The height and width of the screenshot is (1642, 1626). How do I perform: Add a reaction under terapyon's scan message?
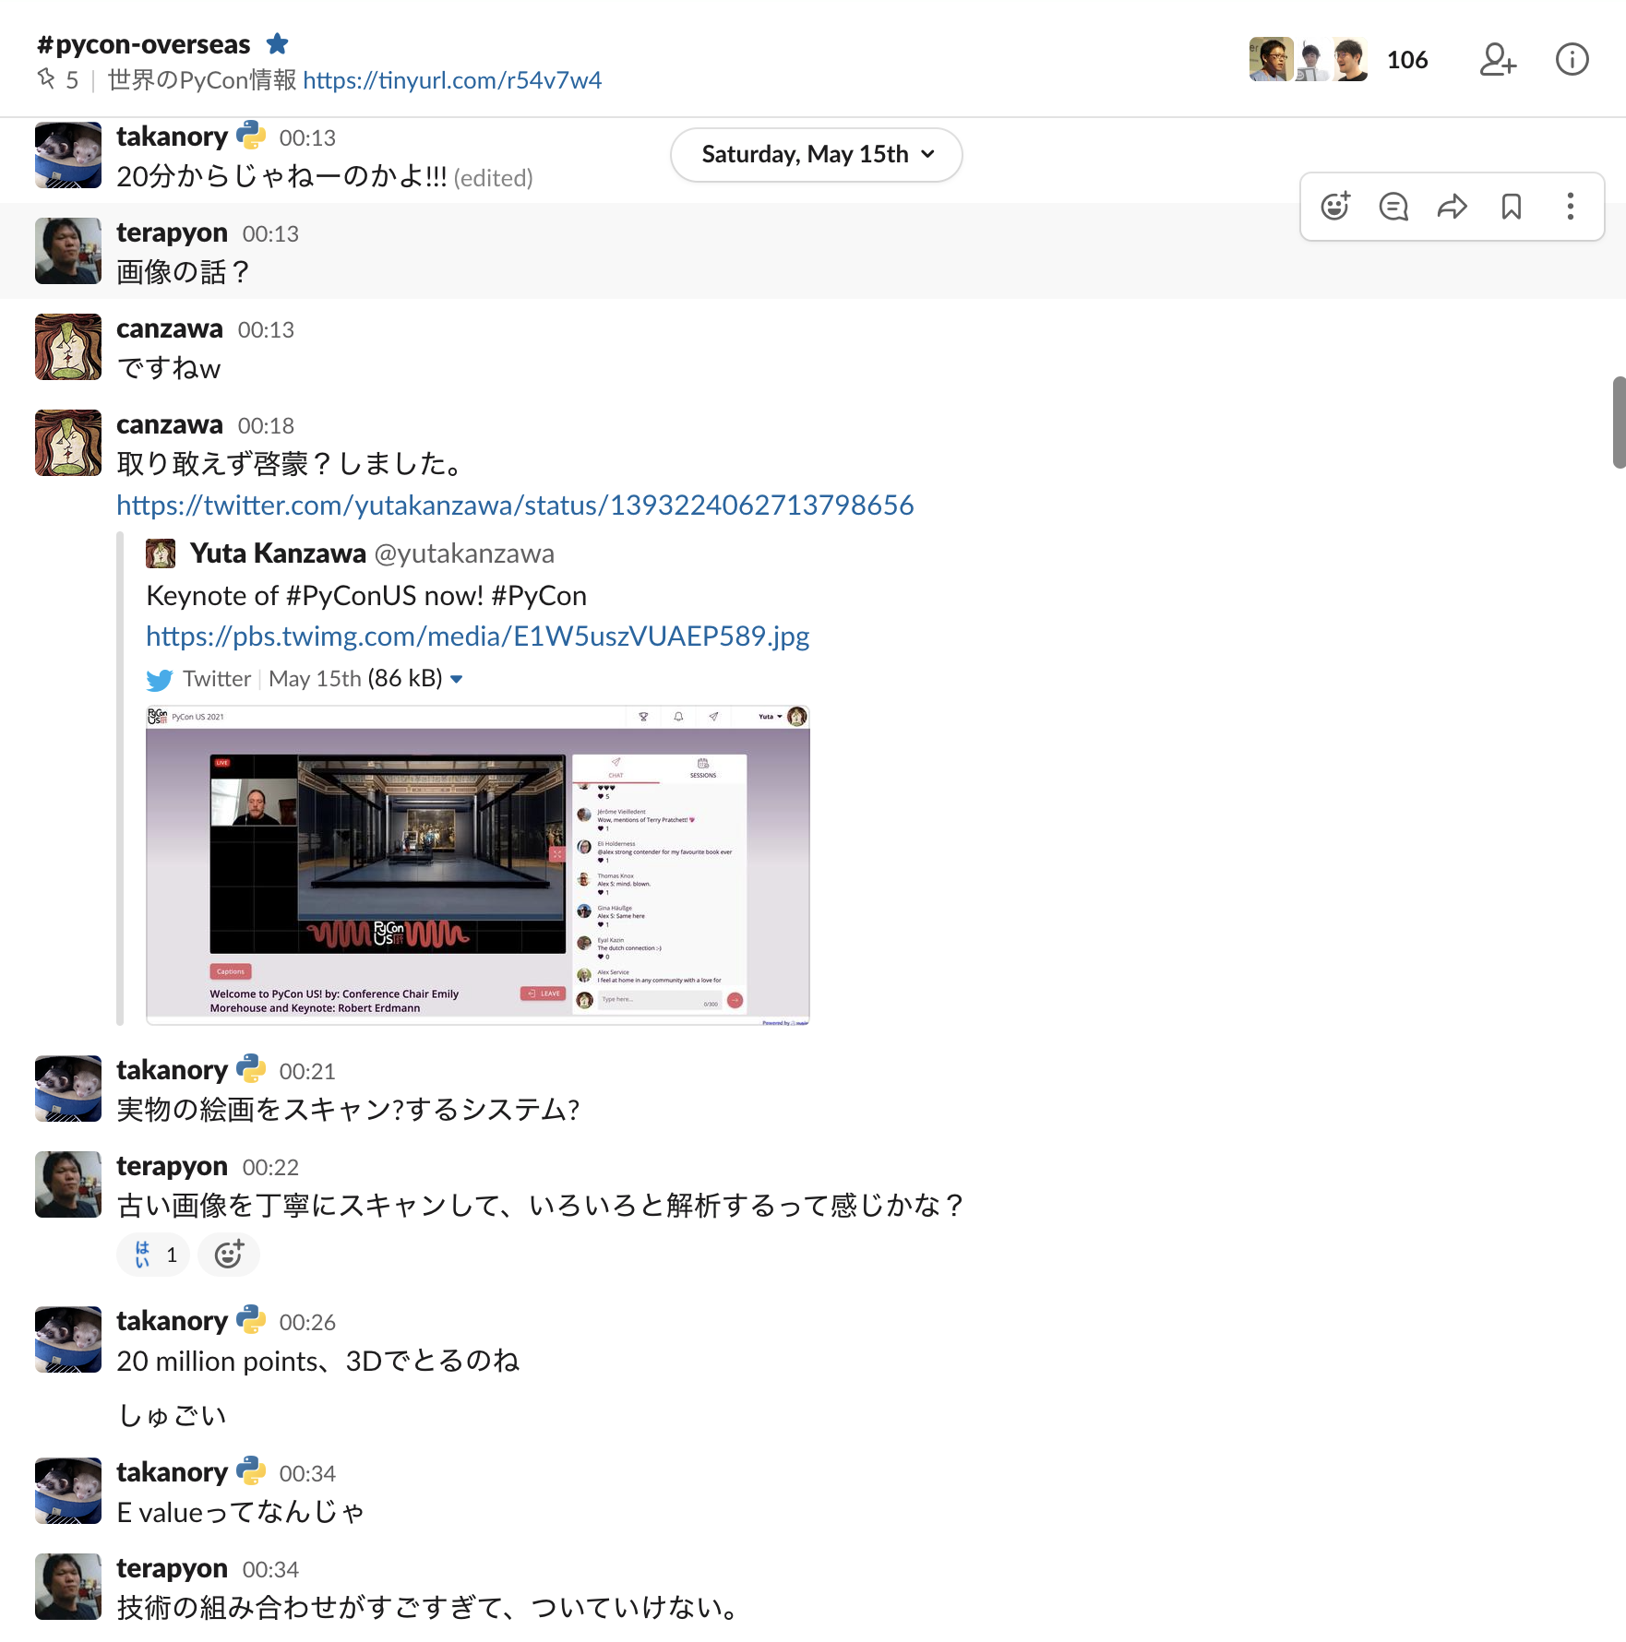click(x=228, y=1255)
